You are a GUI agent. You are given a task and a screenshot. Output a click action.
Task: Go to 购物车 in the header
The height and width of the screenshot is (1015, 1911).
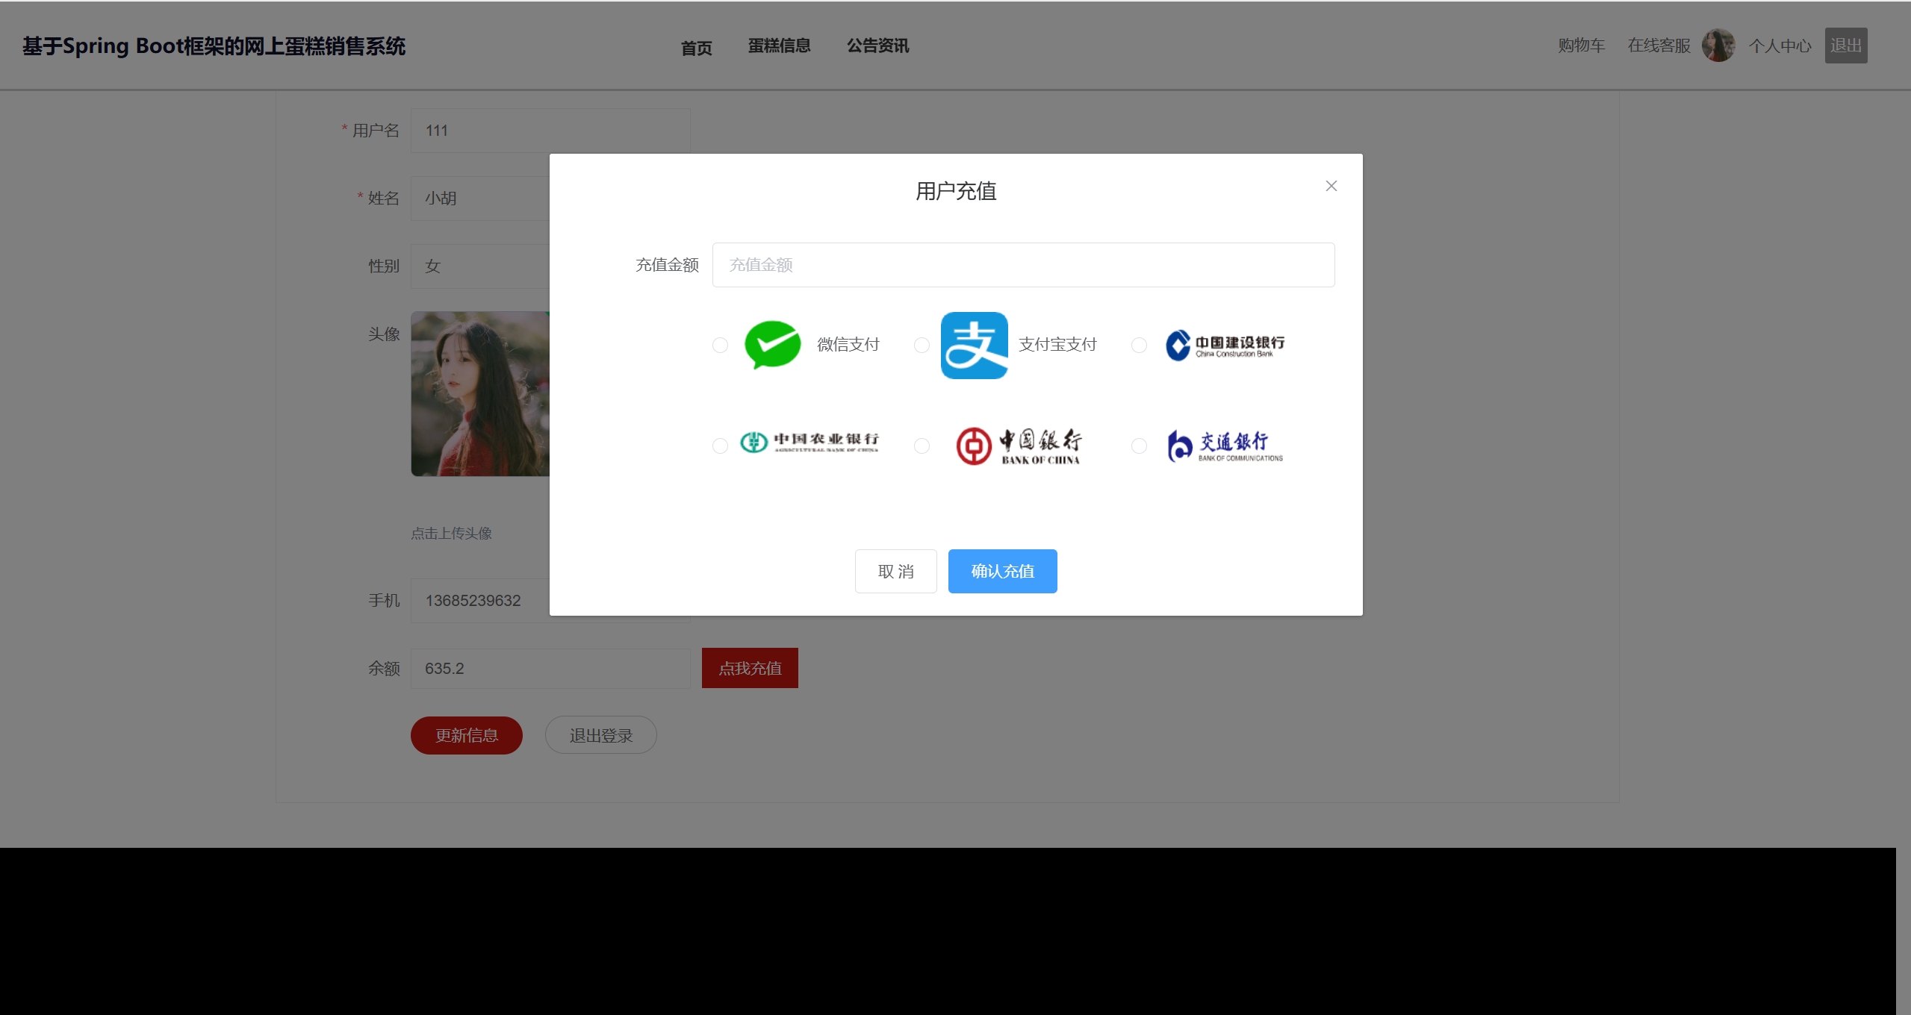tap(1581, 46)
